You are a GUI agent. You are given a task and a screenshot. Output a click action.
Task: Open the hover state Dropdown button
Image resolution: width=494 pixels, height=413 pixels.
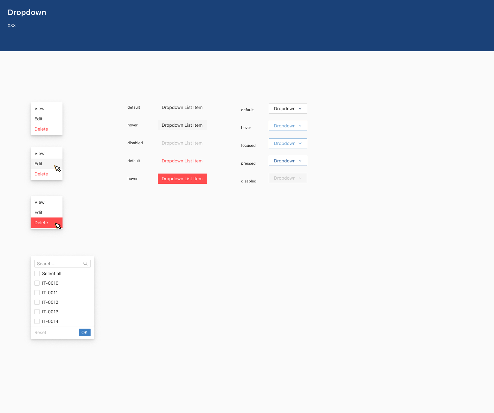point(288,126)
